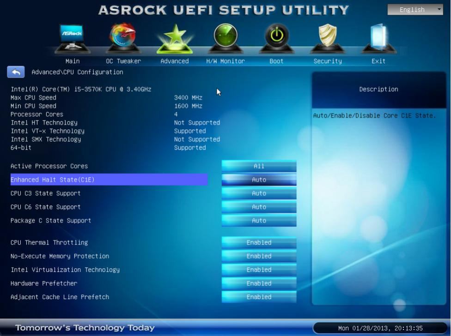
Task: Go back using the blue arrow button
Action: tap(16, 72)
